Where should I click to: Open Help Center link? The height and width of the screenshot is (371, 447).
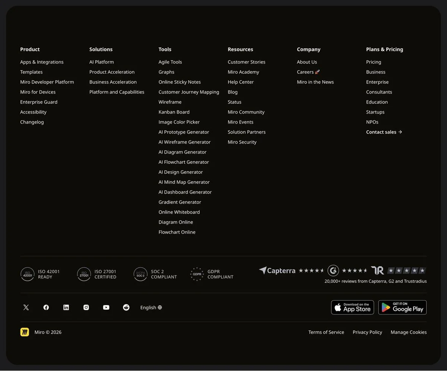[x=241, y=82]
